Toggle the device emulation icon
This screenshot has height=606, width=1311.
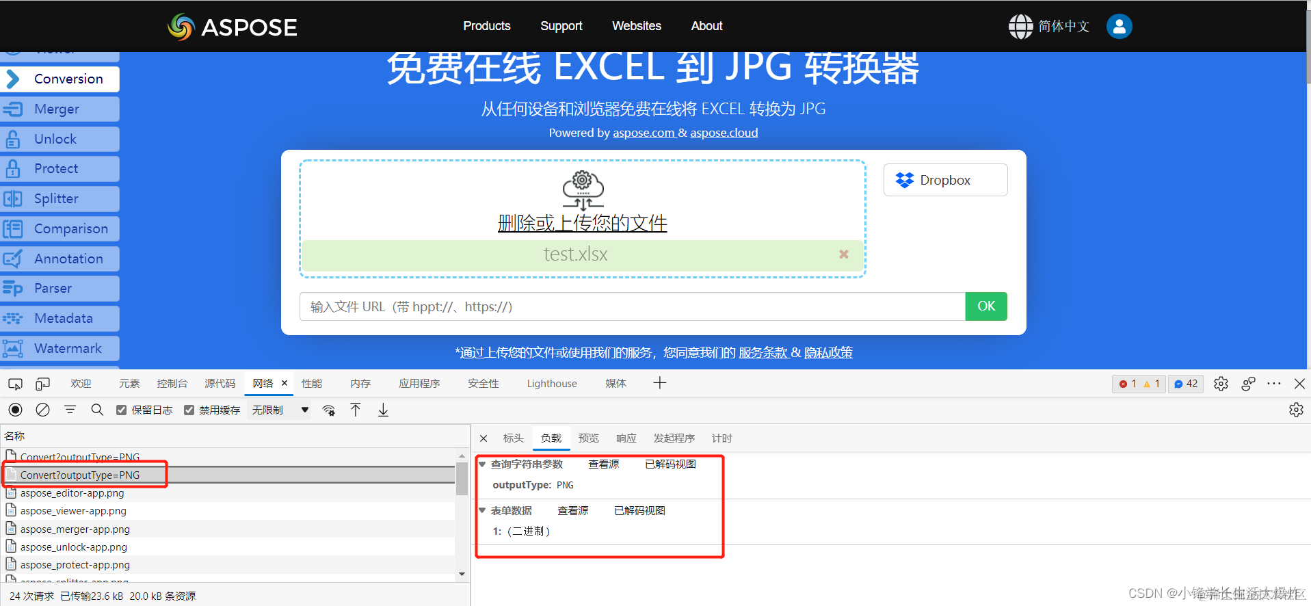click(43, 384)
